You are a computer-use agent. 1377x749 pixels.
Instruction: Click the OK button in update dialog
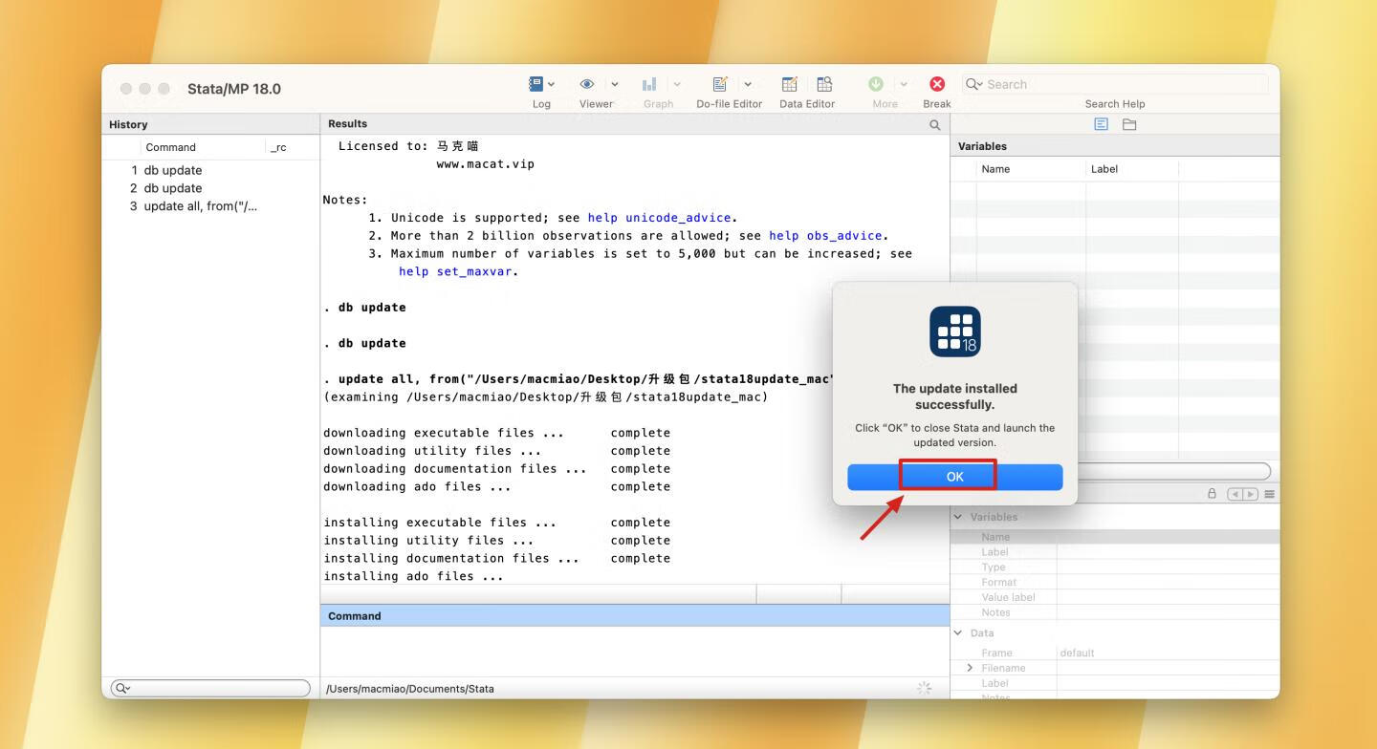click(954, 477)
